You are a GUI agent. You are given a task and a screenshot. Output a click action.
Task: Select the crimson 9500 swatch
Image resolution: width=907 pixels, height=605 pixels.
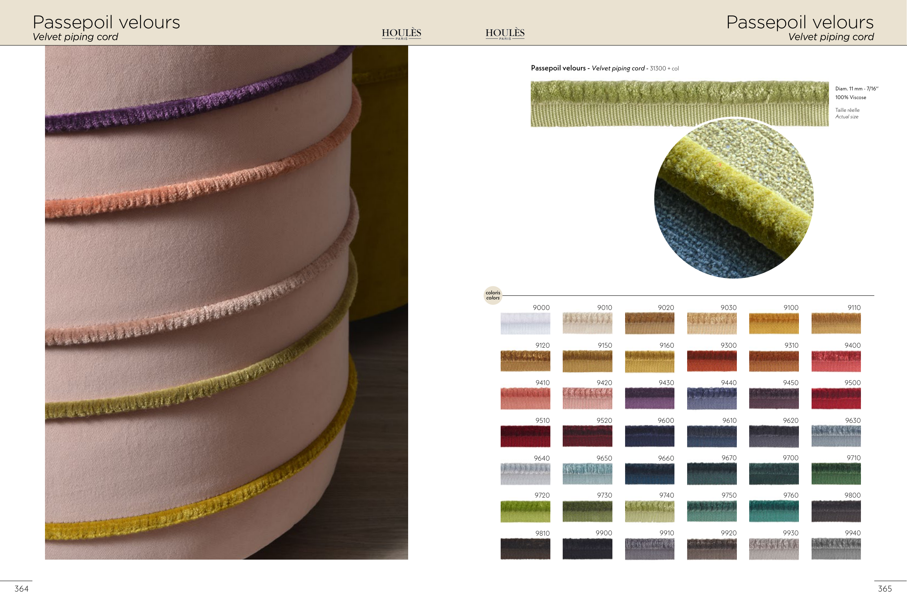click(836, 398)
